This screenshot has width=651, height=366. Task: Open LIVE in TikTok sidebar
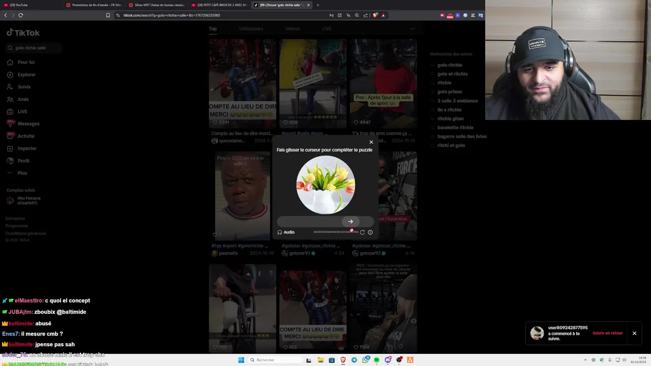[x=17, y=112]
